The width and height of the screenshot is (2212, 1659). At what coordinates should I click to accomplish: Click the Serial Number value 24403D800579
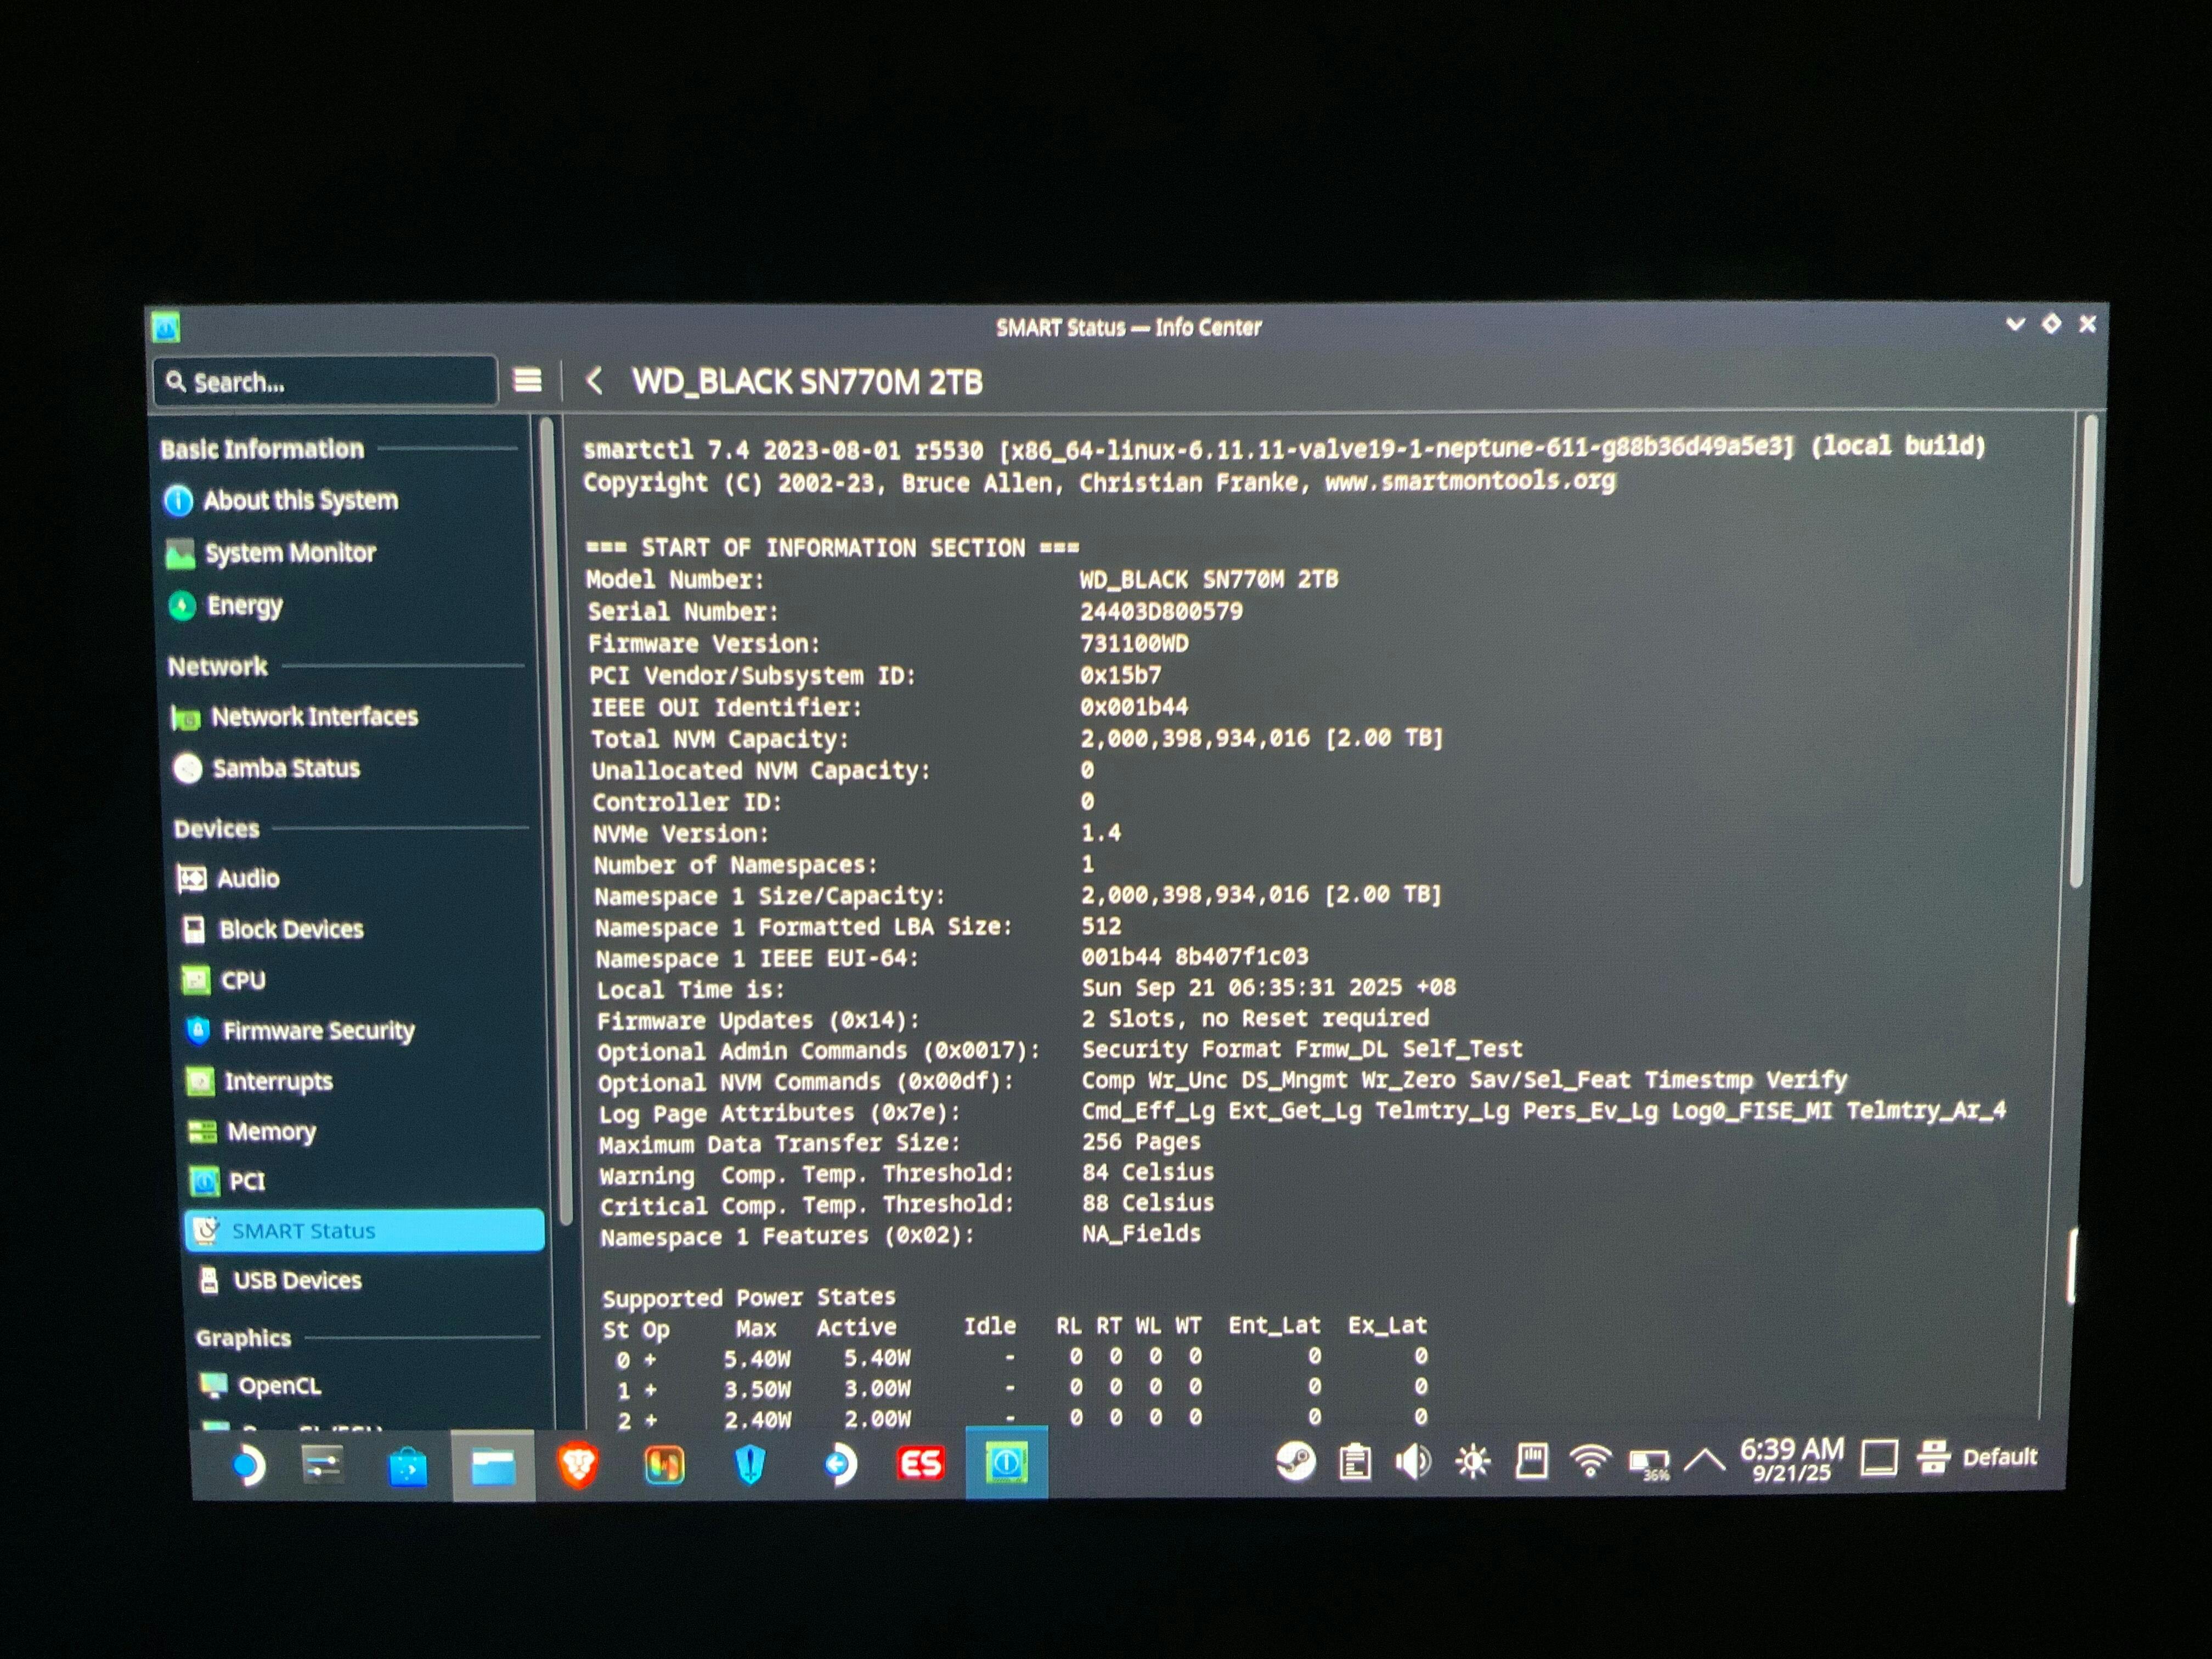click(x=1161, y=612)
